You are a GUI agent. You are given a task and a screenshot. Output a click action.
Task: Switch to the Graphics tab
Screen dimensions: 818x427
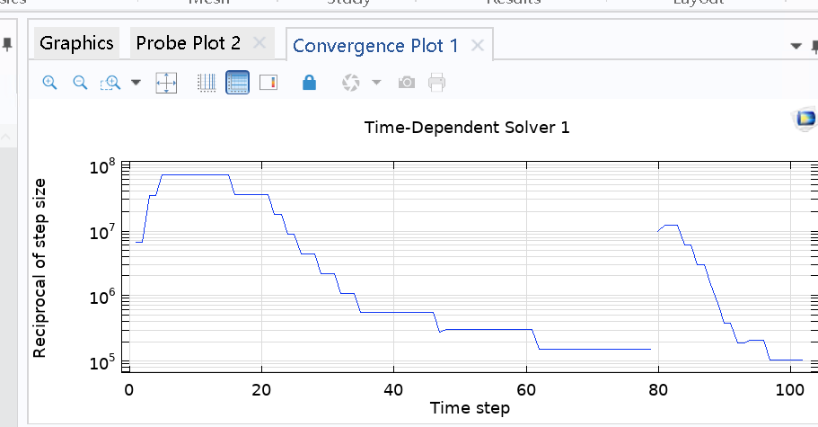point(76,42)
